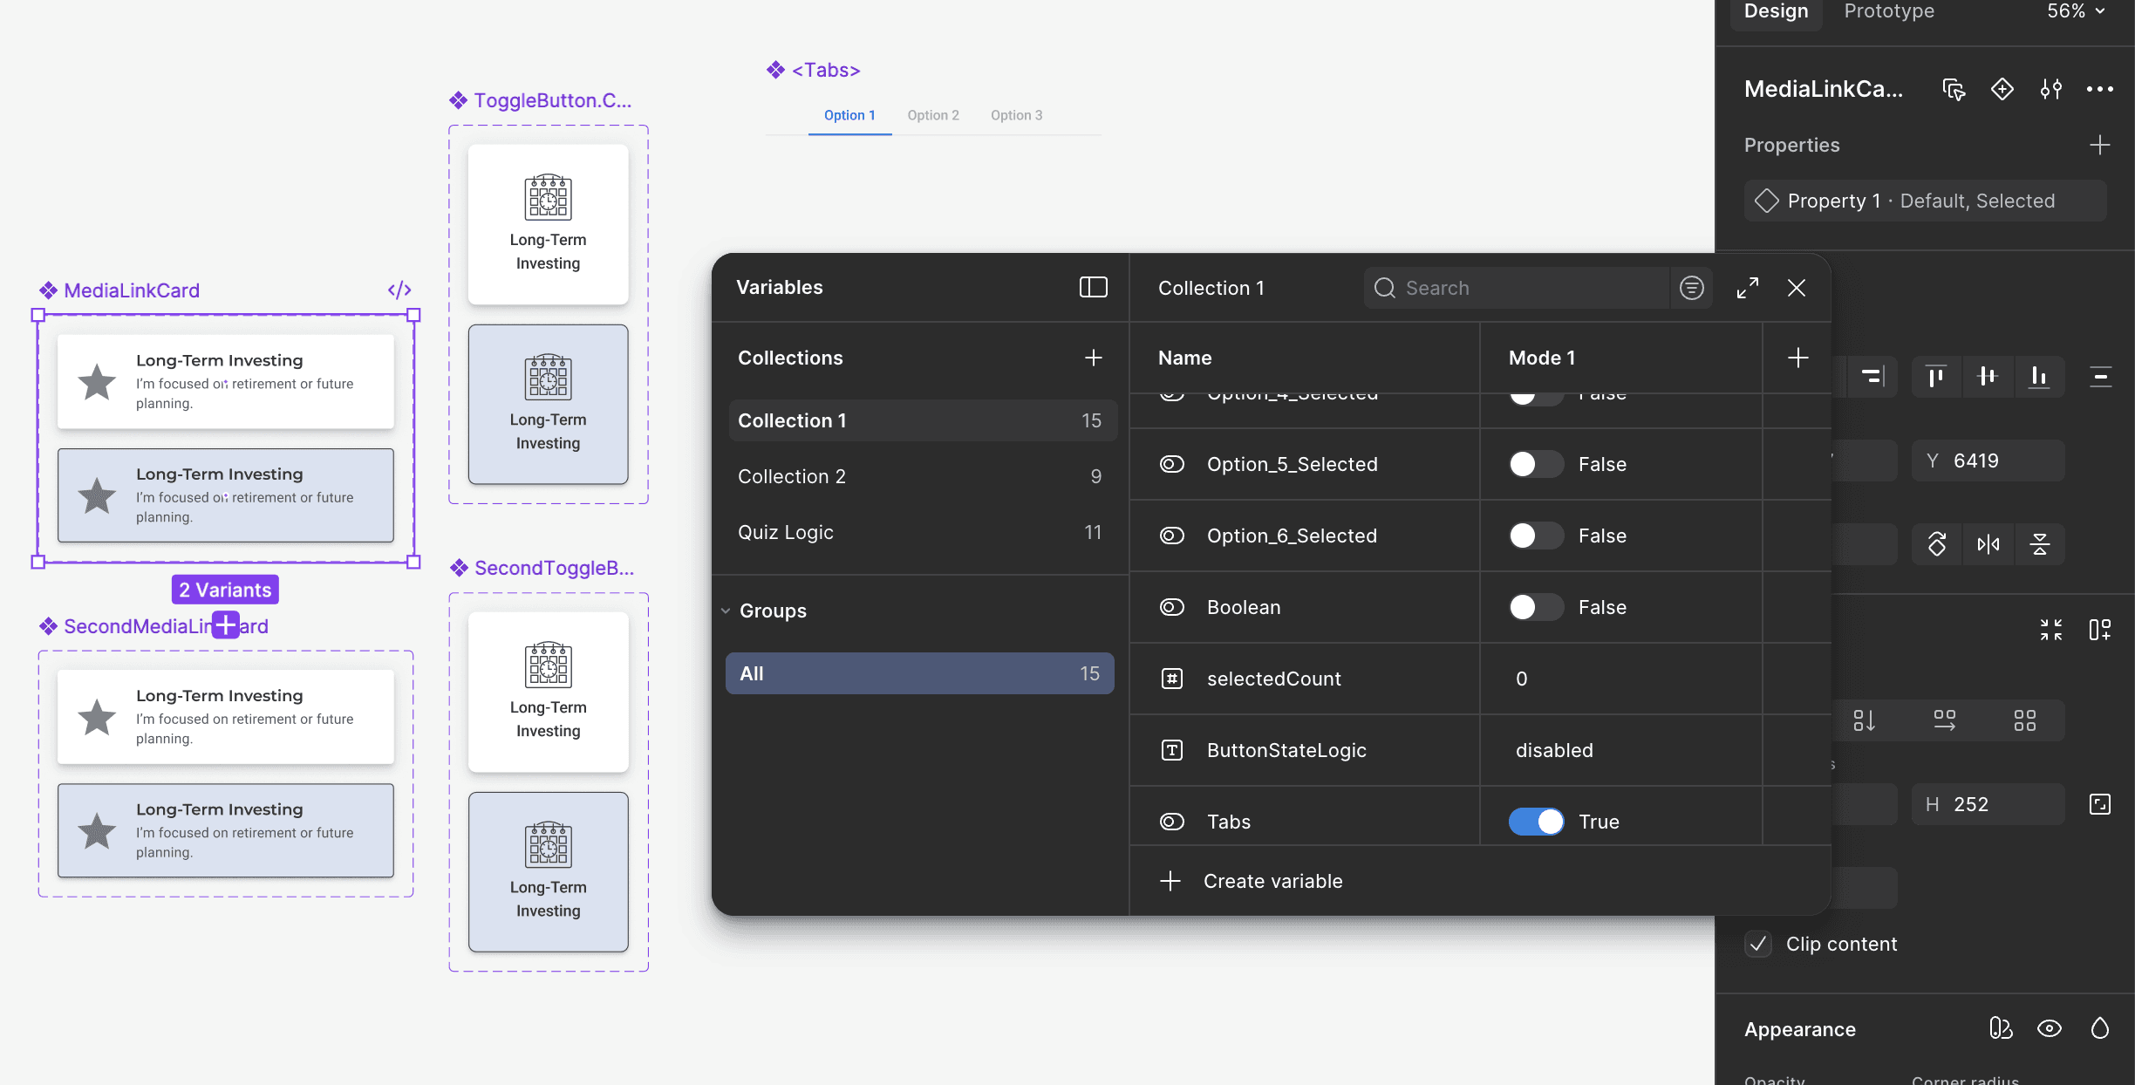Open the 56% zoom dropdown
The image size is (2135, 1085).
point(2076,11)
